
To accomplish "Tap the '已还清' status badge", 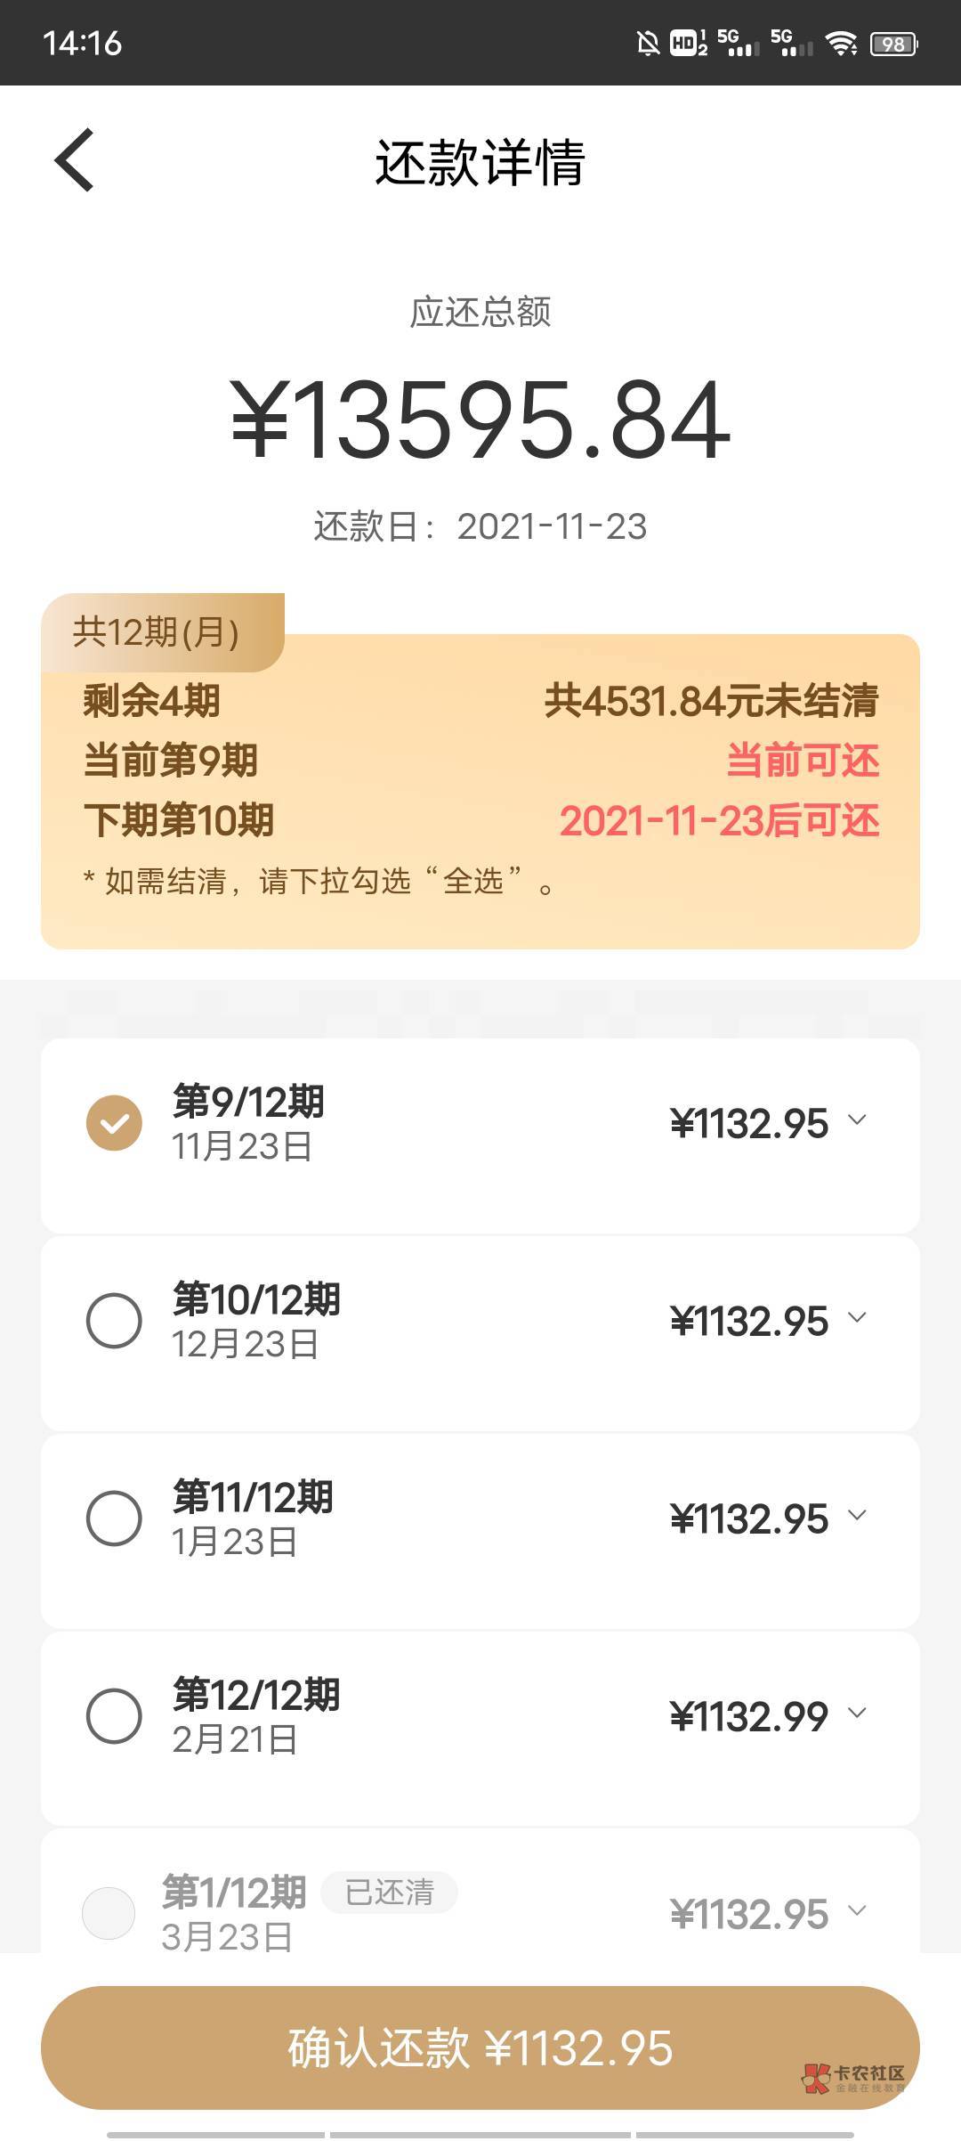I will pyautogui.click(x=389, y=1892).
